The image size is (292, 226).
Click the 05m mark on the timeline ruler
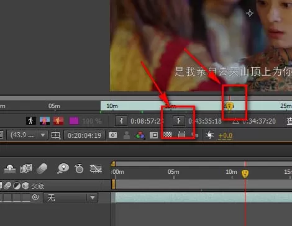173,172
